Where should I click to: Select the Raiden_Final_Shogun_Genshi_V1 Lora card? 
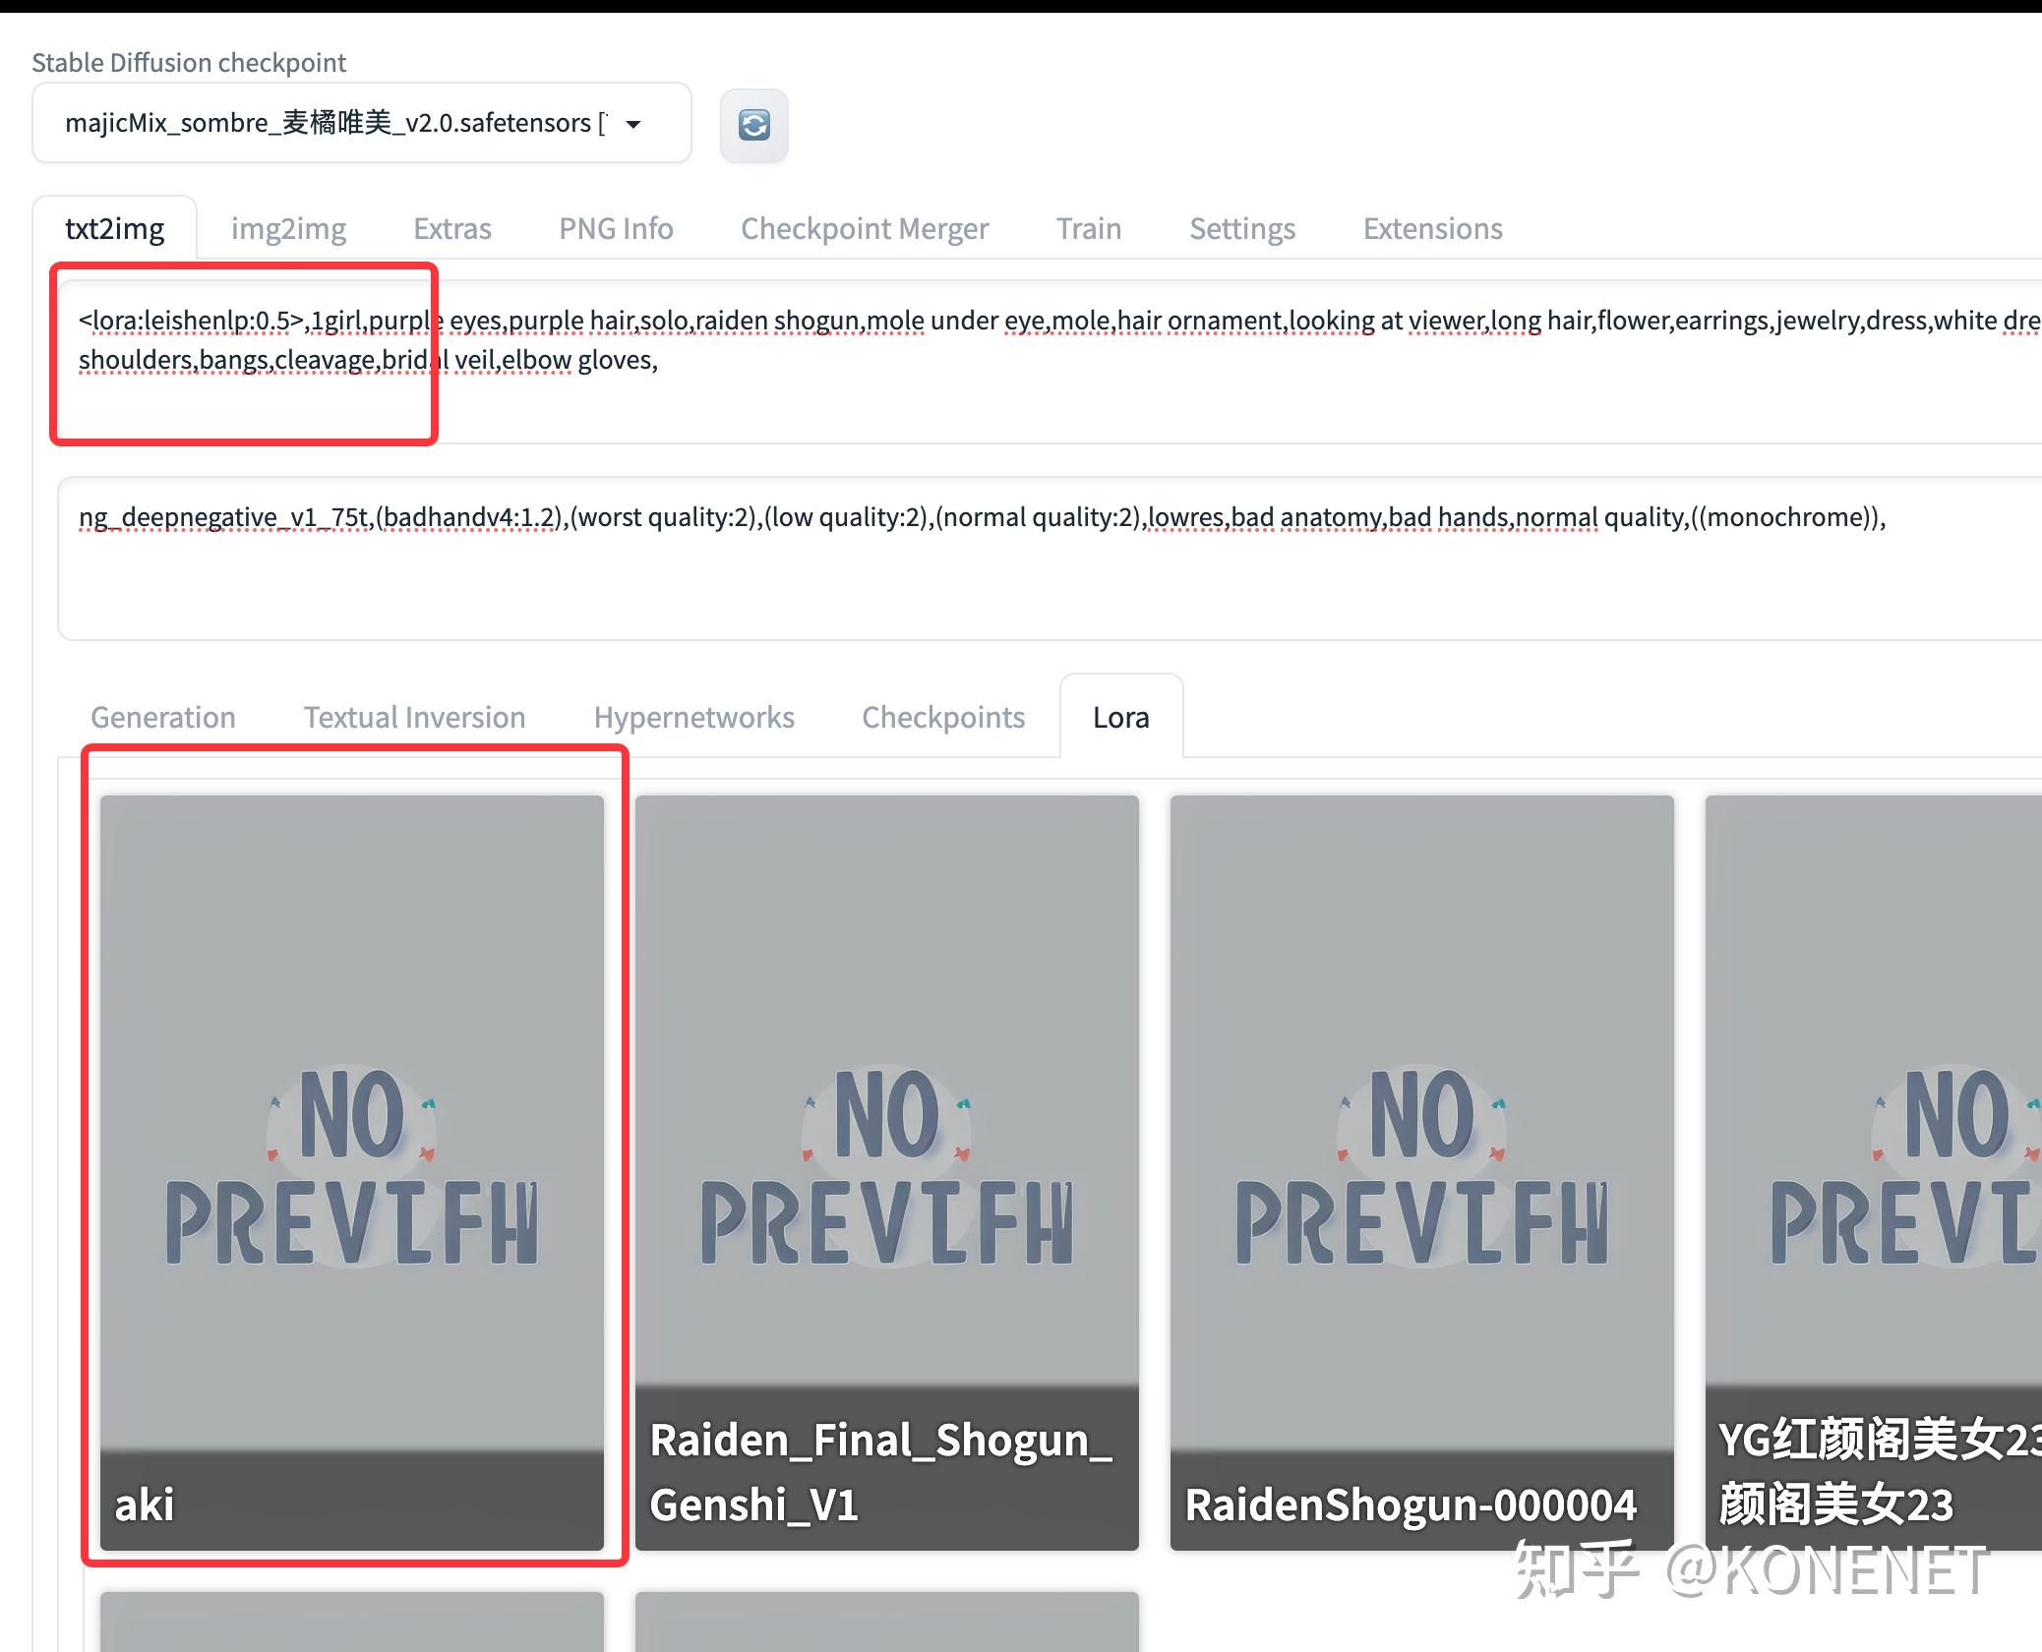pyautogui.click(x=886, y=1170)
